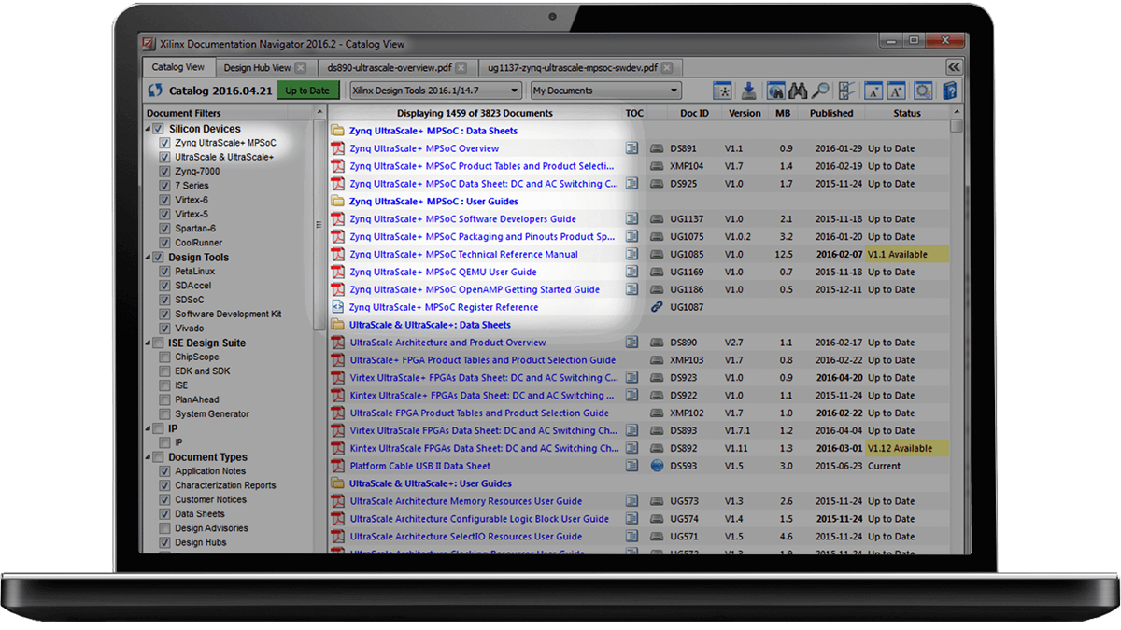This screenshot has width=1121, height=630.
Task: Open UltraScale Architecture Memory Resources User Guide
Action: click(x=465, y=501)
